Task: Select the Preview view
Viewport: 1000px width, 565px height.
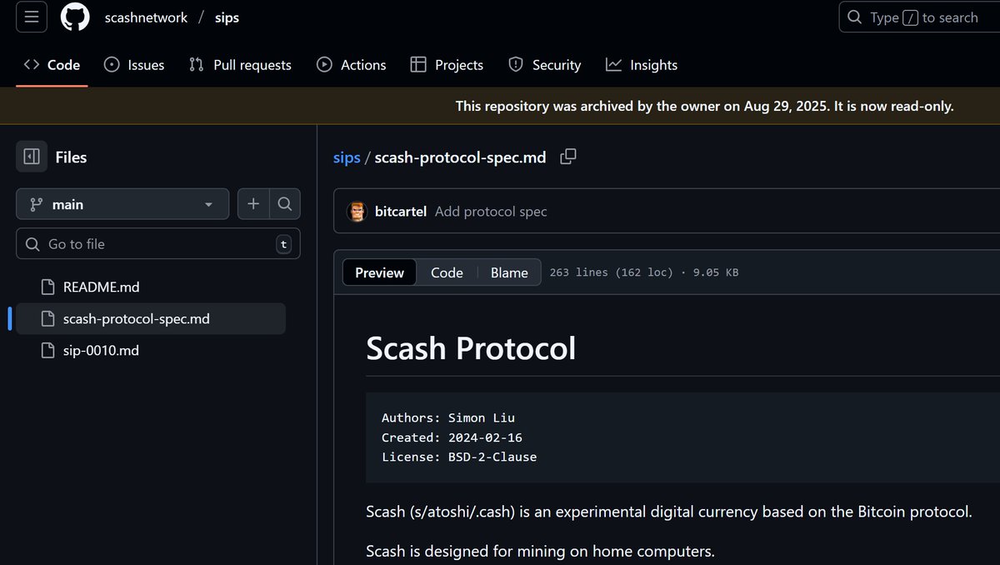Action: coord(379,272)
